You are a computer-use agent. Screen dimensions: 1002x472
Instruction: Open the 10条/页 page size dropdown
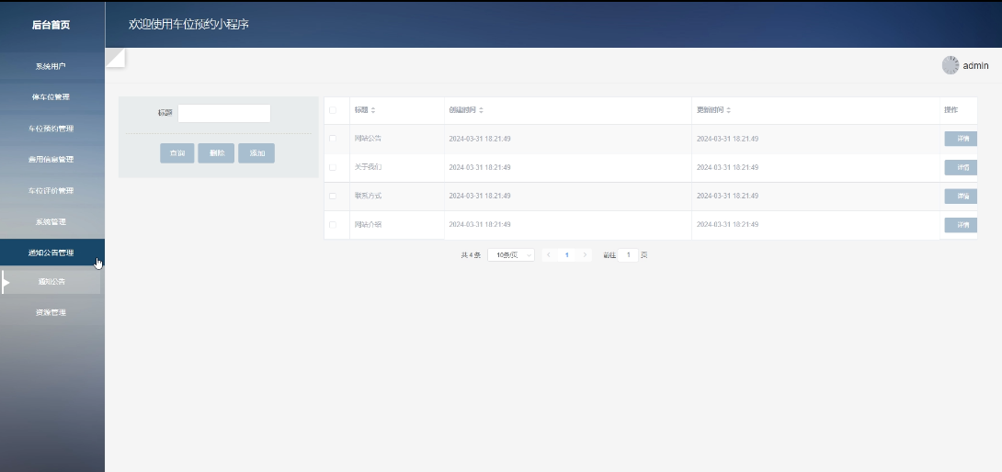click(510, 255)
